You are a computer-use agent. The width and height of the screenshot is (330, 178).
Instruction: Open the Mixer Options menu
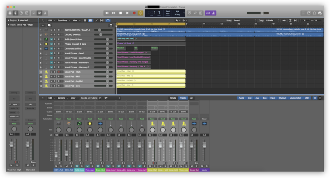pyautogui.click(x=63, y=98)
